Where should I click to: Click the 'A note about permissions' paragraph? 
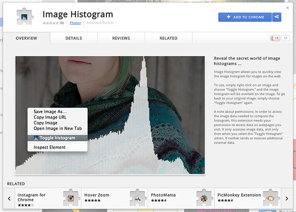248,127
